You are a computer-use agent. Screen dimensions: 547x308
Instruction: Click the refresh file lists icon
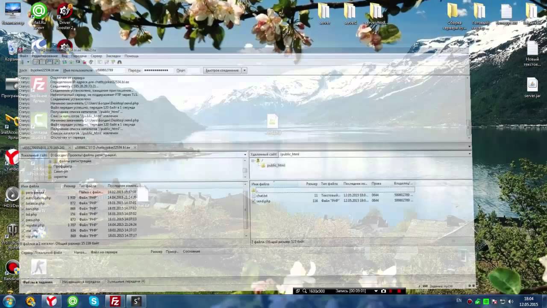pyautogui.click(x=65, y=62)
